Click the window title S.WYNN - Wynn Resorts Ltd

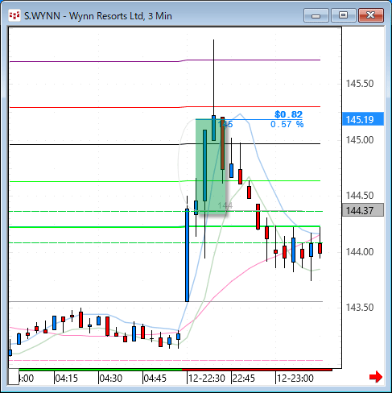(98, 16)
